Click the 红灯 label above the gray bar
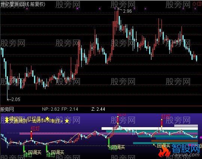 coord(166,117)
